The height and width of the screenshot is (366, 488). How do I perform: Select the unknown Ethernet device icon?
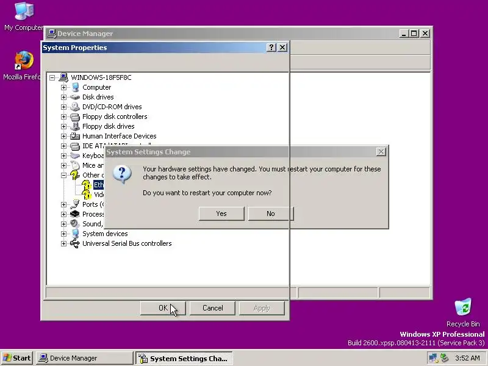pos(87,185)
